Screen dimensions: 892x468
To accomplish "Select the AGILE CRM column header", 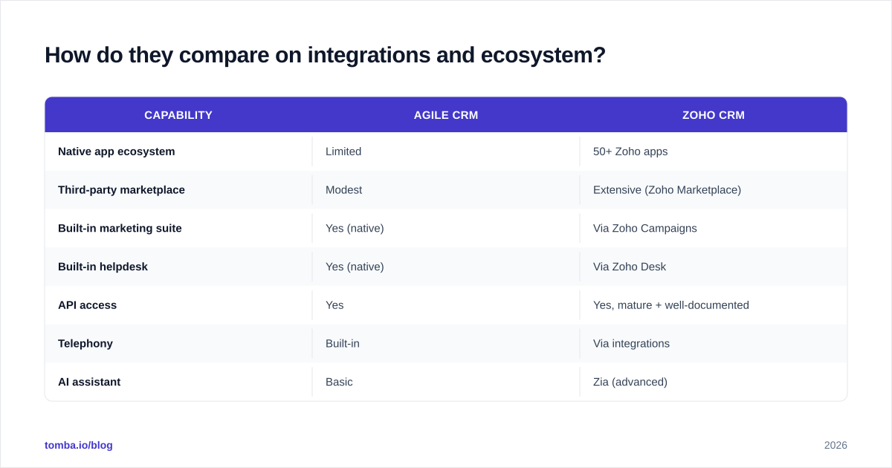I will click(x=446, y=115).
